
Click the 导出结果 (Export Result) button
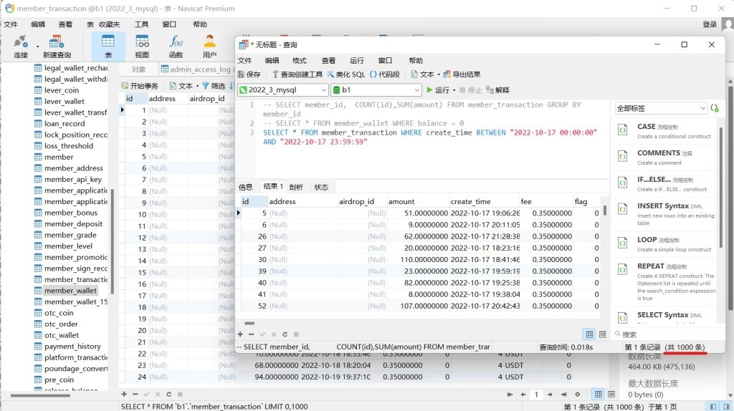462,74
